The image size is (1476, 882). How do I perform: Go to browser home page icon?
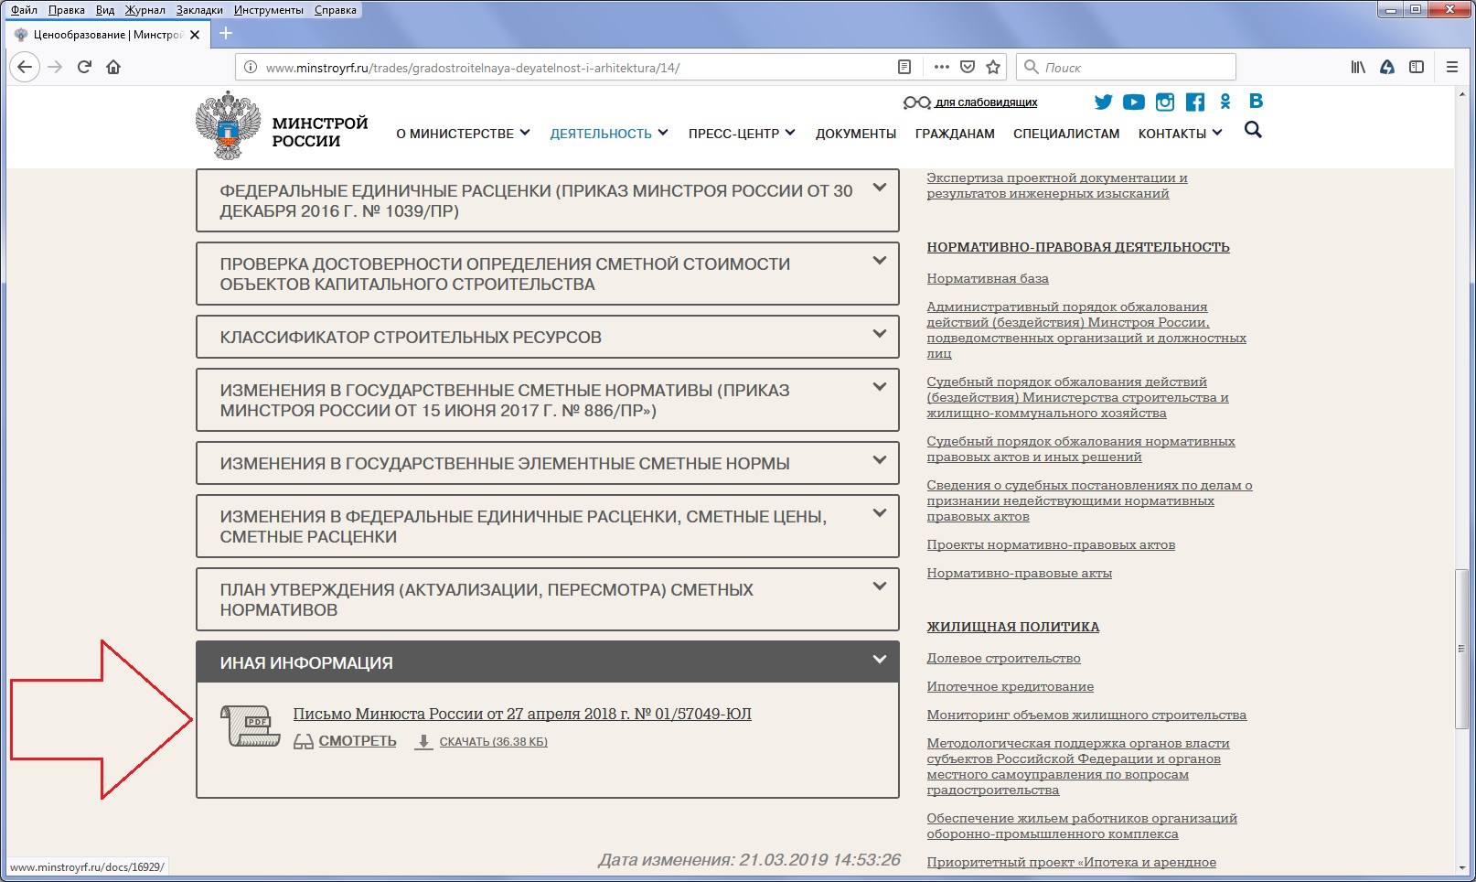point(113,67)
